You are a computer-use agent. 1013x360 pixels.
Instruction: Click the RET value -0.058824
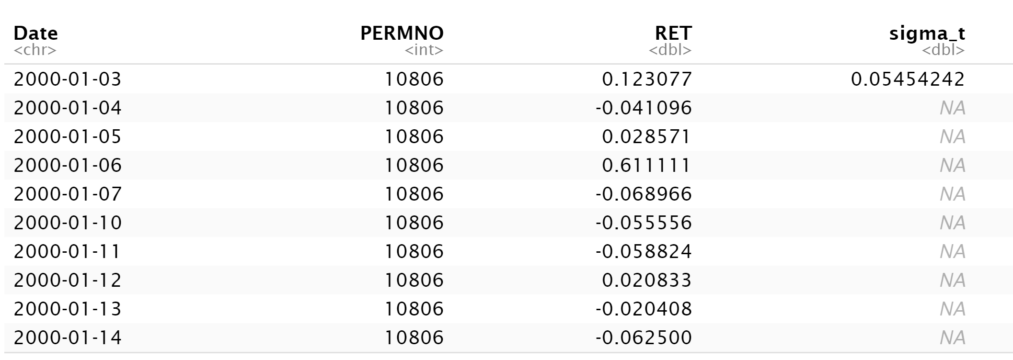644,251
